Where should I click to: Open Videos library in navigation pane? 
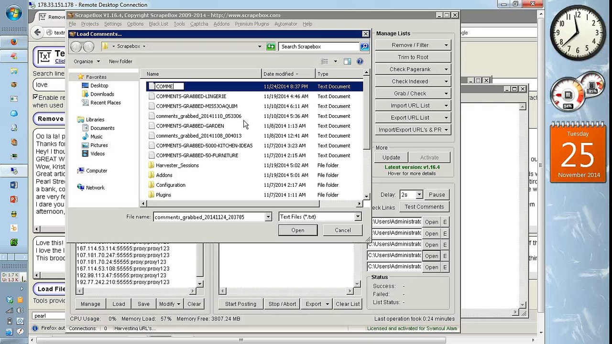coord(98,154)
